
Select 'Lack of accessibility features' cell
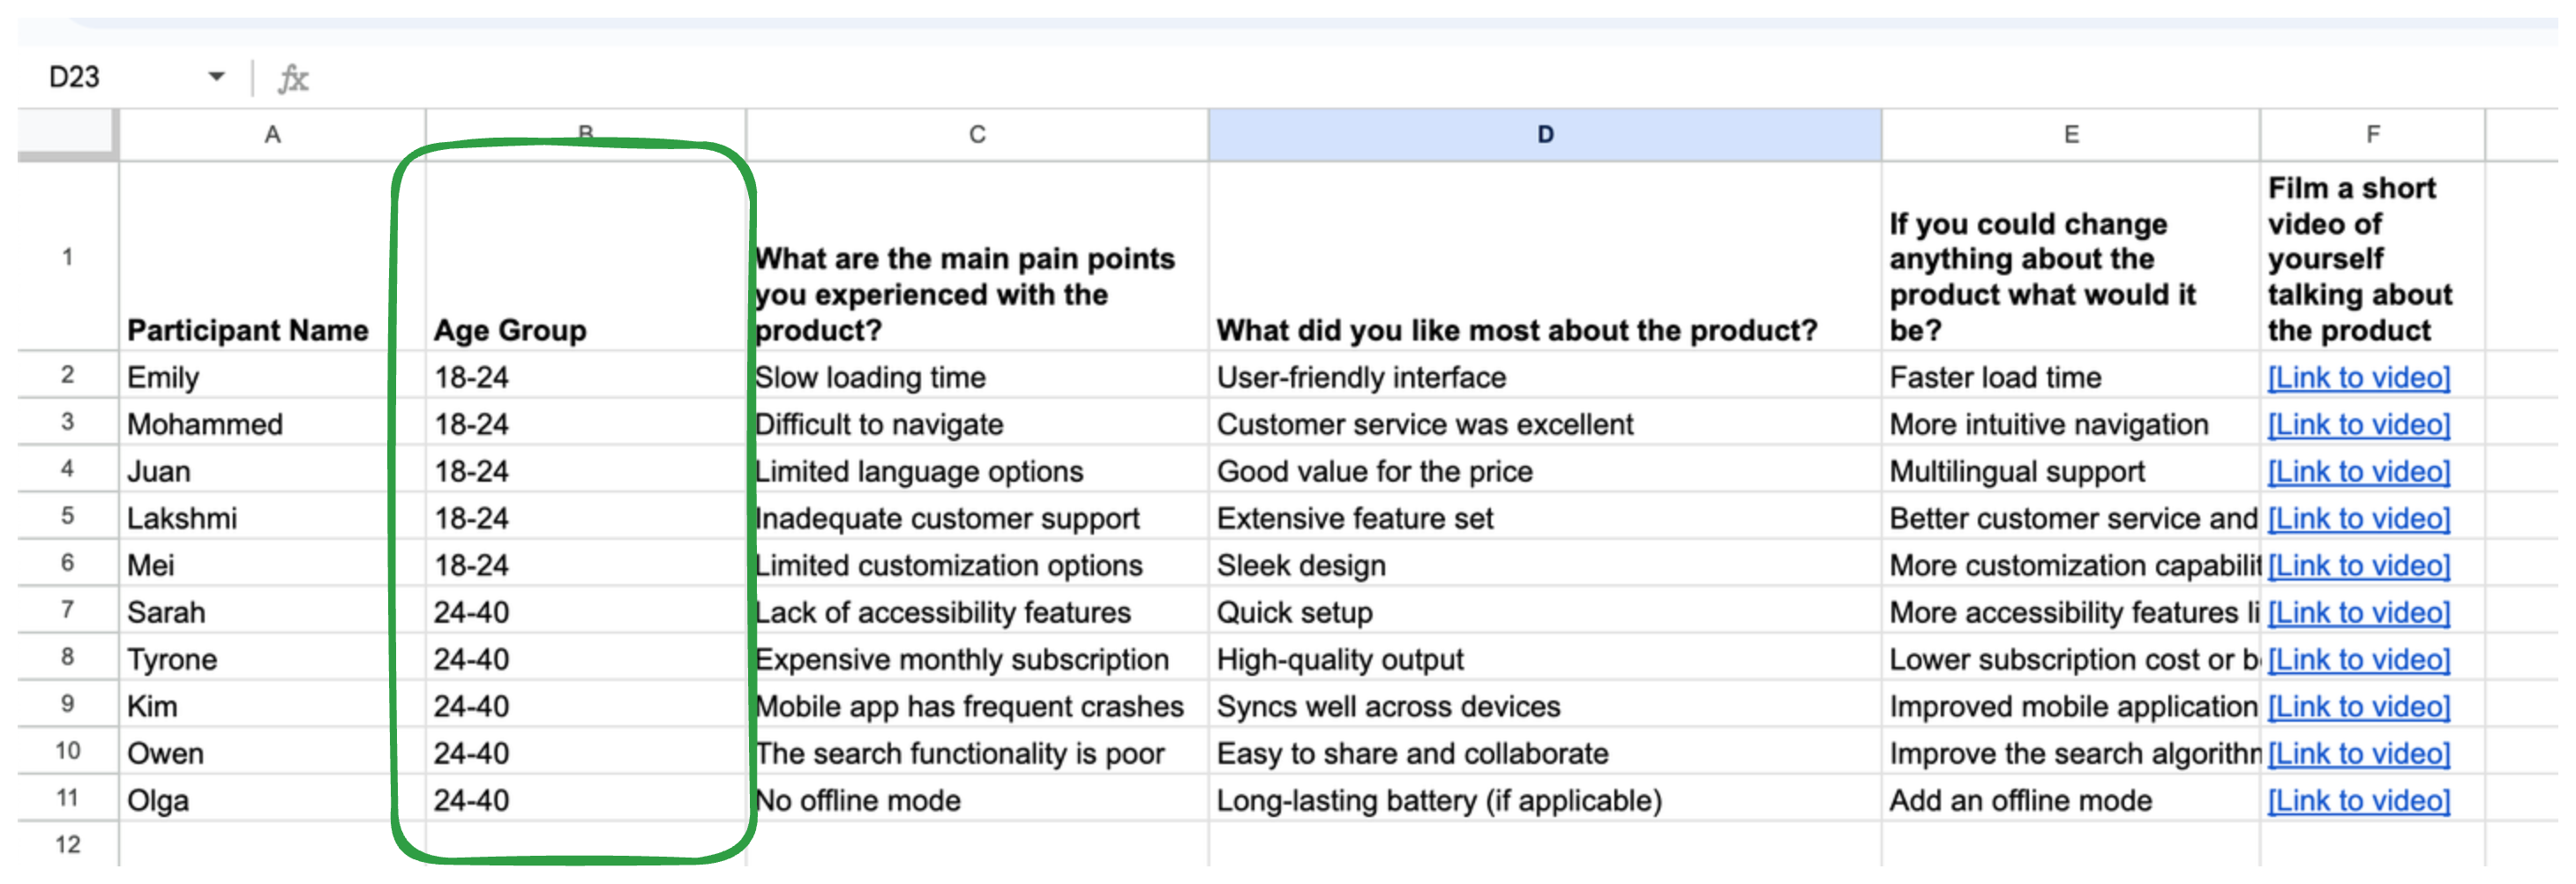[977, 609]
